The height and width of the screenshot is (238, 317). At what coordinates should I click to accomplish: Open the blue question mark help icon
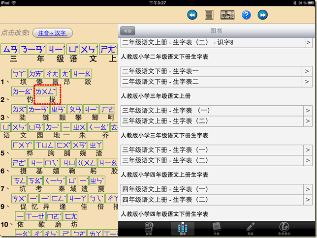click(x=246, y=15)
